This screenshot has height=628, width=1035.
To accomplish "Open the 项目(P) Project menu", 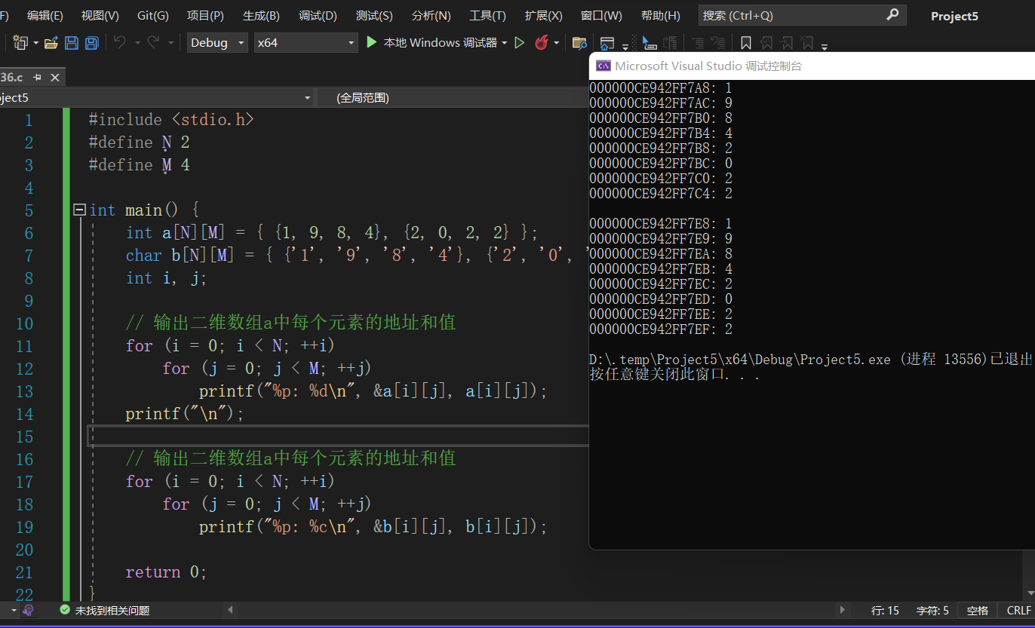I will 206,16.
